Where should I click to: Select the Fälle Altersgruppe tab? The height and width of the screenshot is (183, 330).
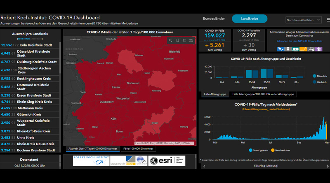point(215,94)
